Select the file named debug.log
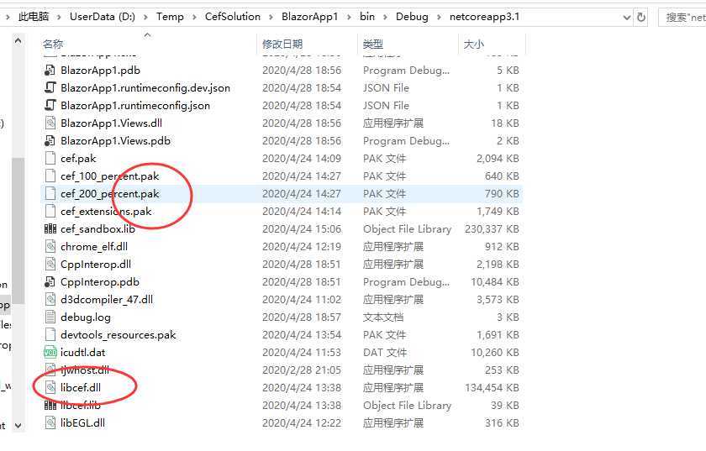 tap(86, 317)
